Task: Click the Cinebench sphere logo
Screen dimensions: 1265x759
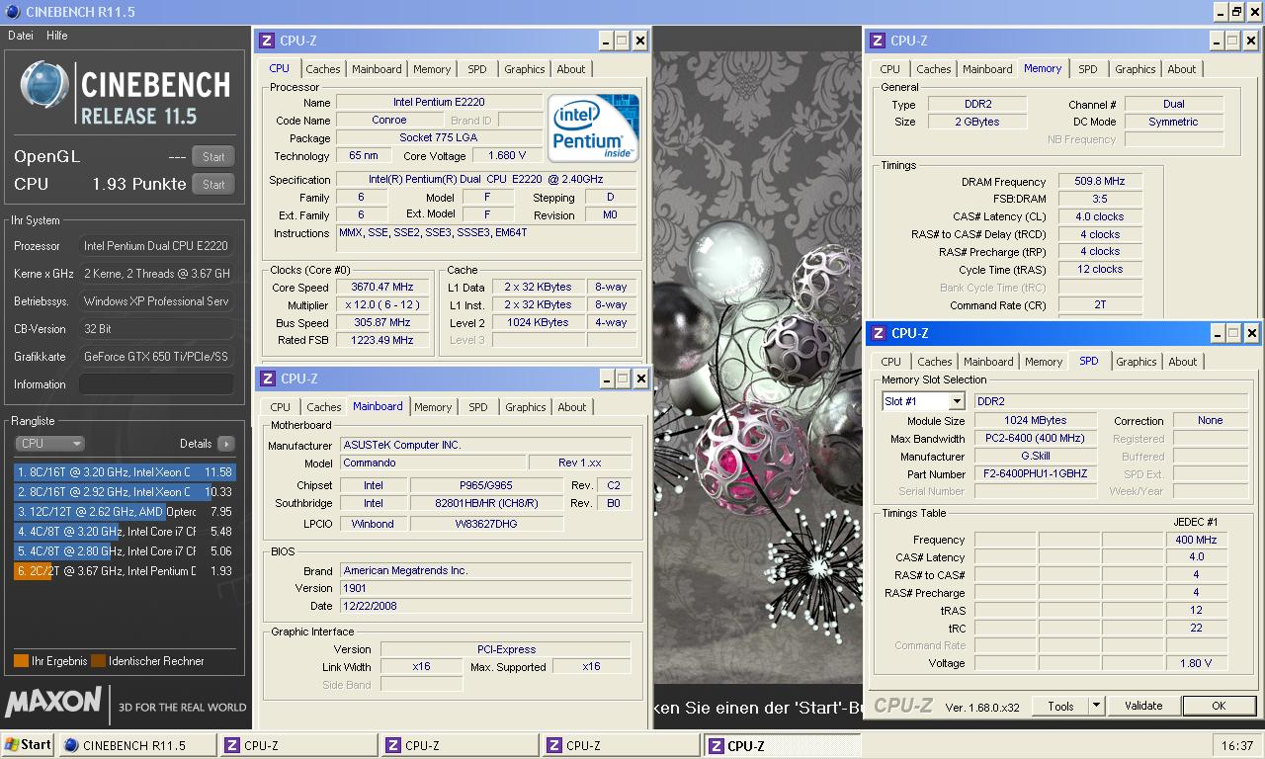Action: [x=43, y=84]
